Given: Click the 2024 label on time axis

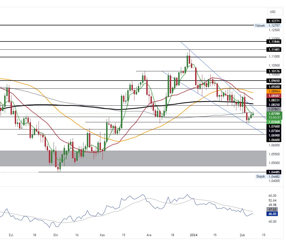Looking at the screenshot, I should [x=194, y=235].
